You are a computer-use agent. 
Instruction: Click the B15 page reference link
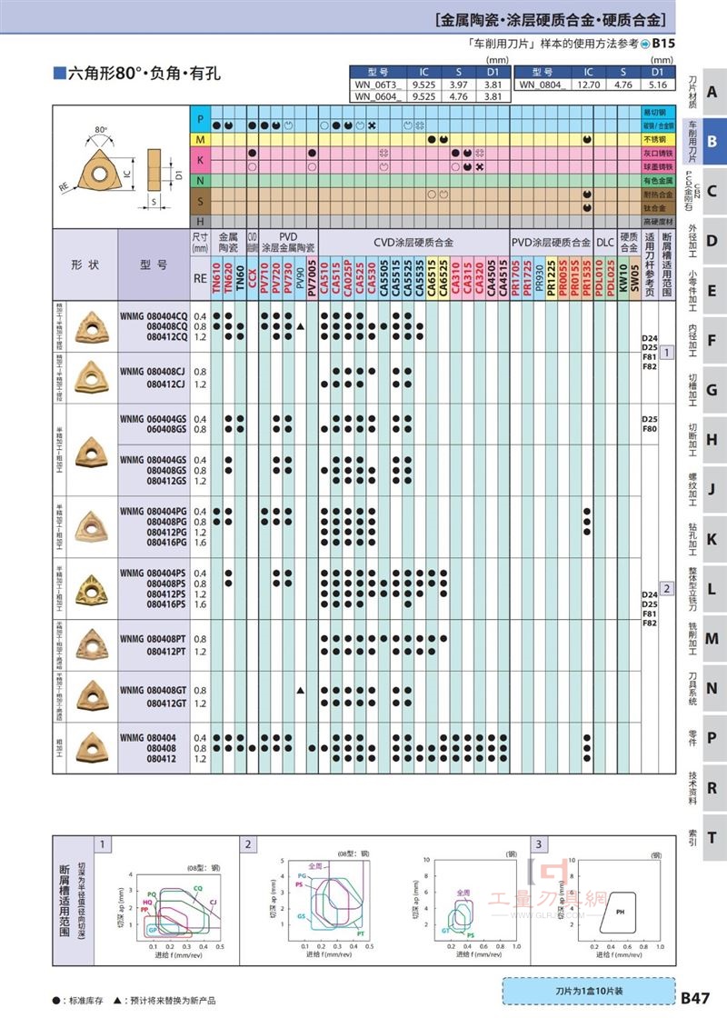tap(662, 44)
